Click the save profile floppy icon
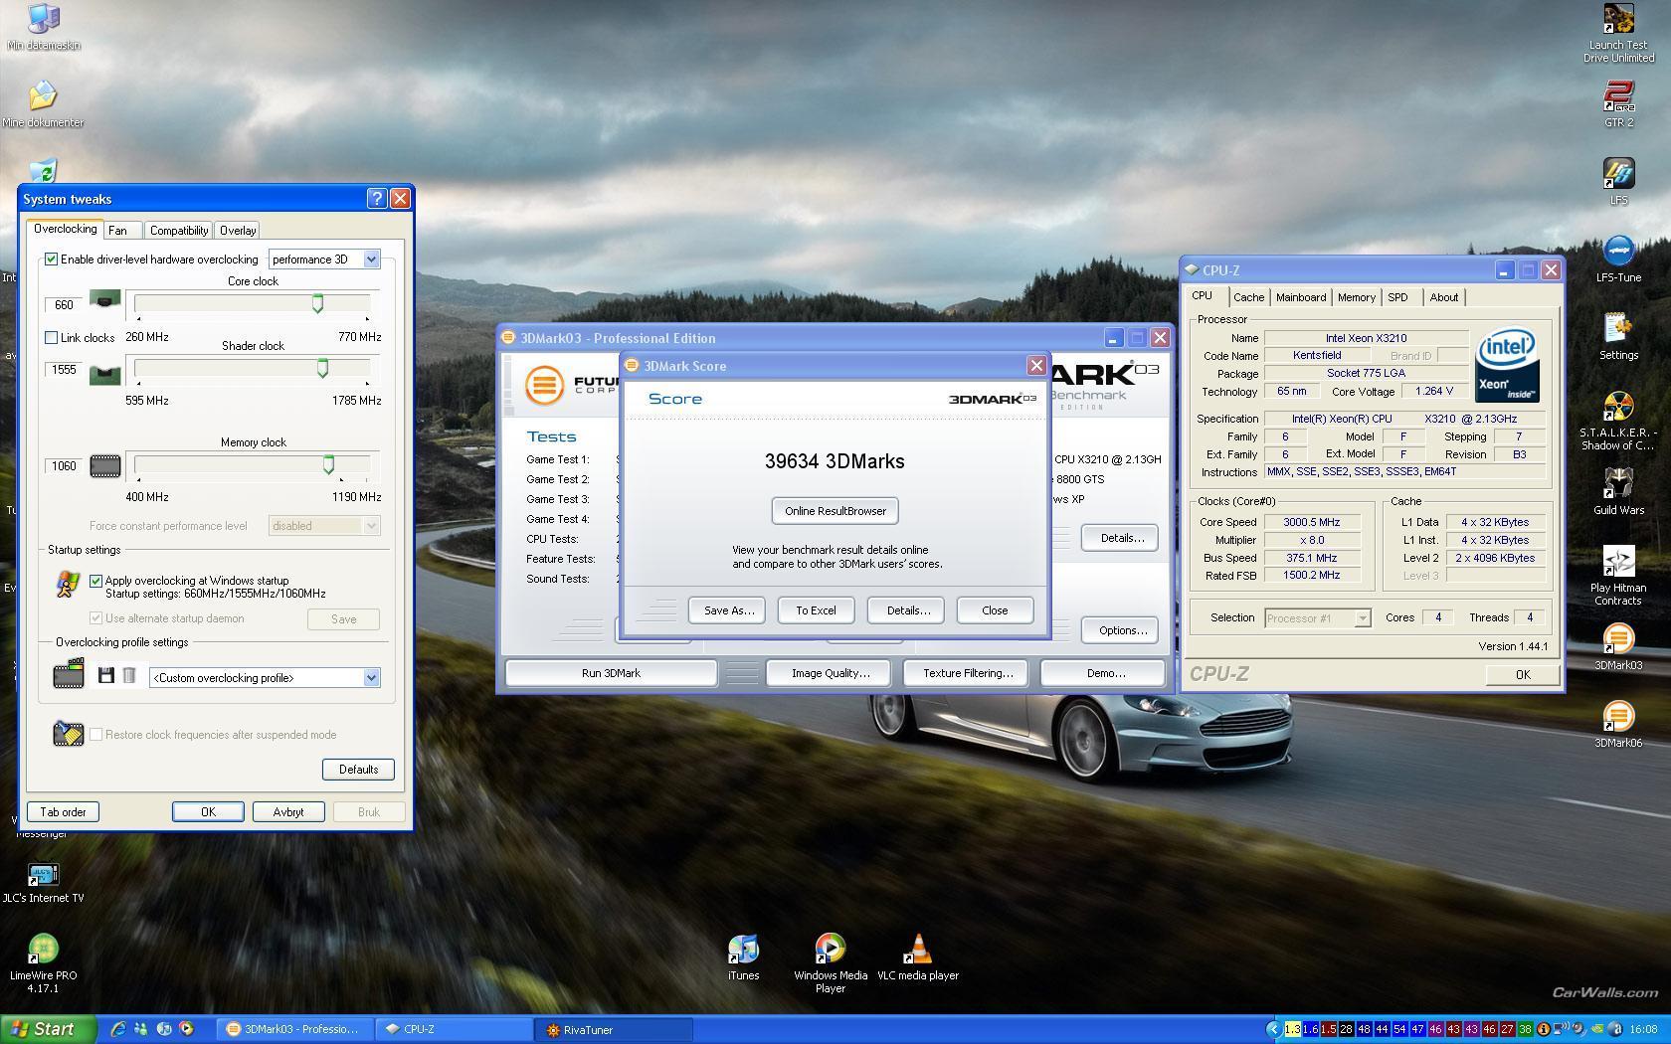 pyautogui.click(x=106, y=676)
